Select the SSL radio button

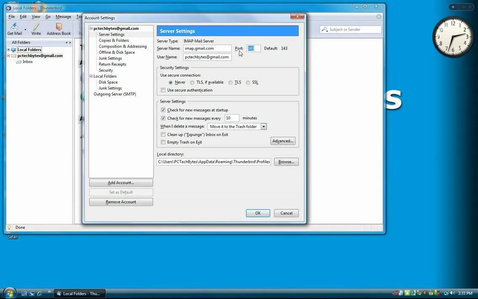point(248,82)
